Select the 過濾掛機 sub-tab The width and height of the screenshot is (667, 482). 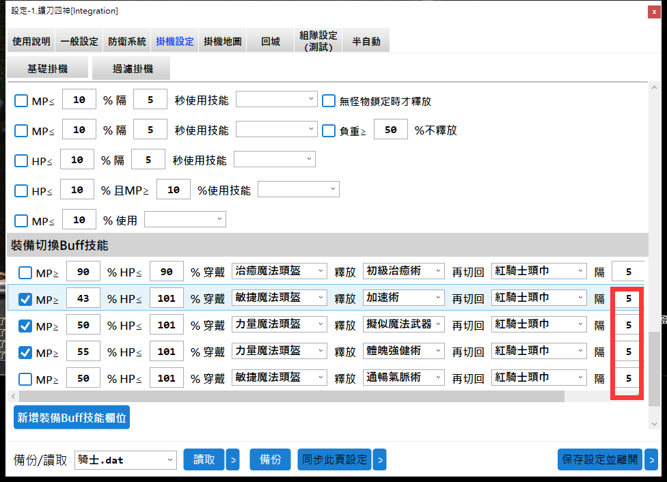(131, 68)
